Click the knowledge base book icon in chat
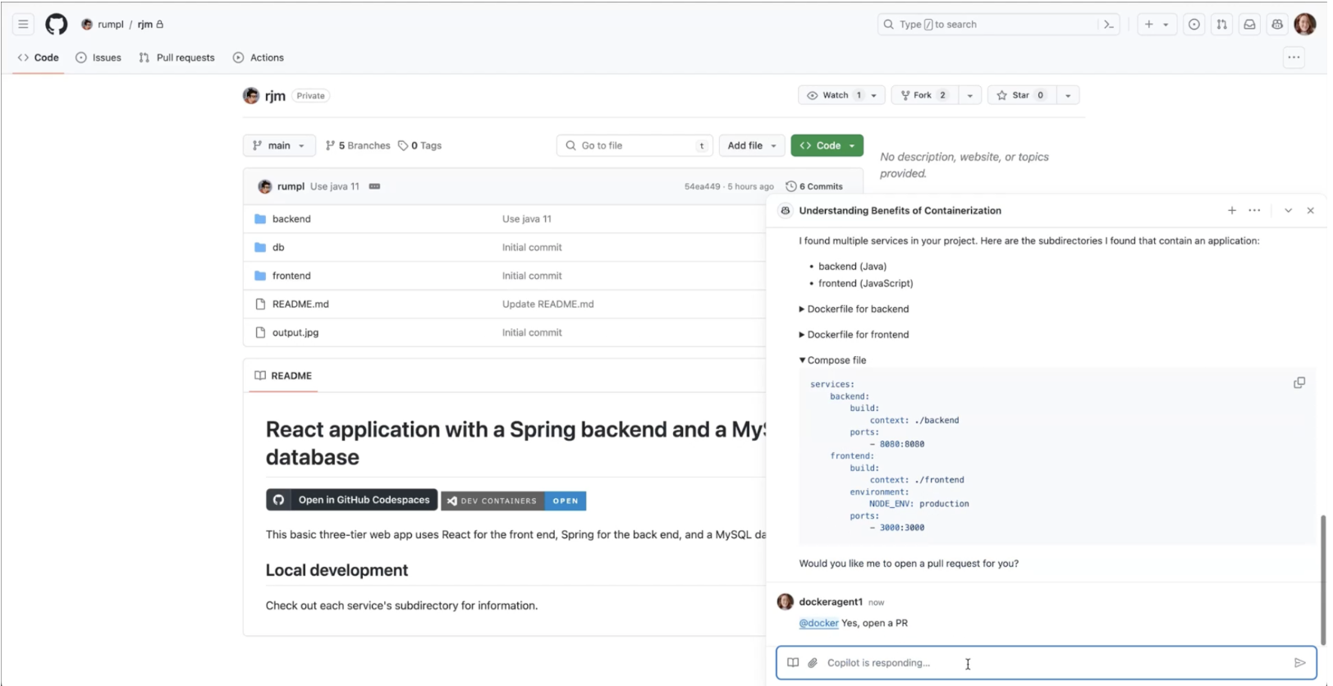This screenshot has width=1333, height=686. (793, 663)
